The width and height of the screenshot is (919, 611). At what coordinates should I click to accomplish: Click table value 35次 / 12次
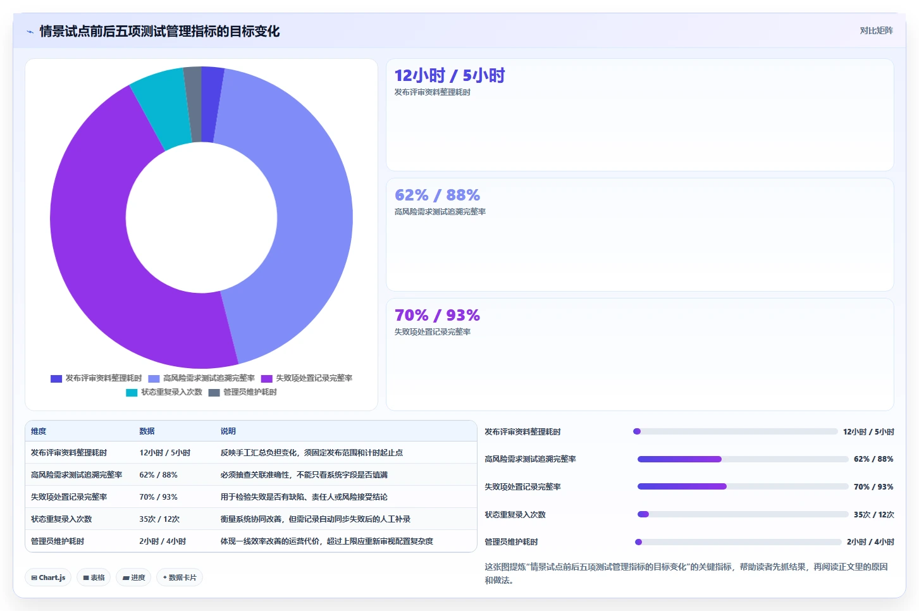(x=159, y=519)
